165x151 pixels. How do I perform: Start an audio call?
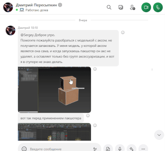point(158,7)
